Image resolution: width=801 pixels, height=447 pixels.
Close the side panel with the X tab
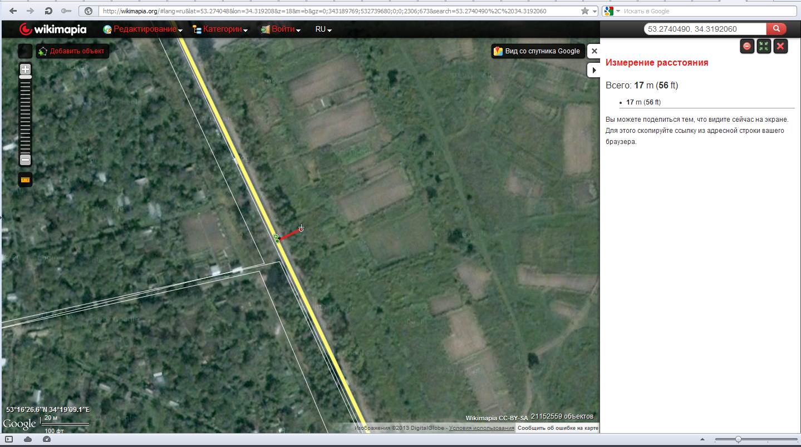[x=594, y=51]
